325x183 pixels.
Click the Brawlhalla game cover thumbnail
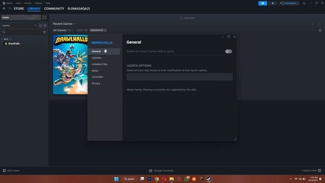tap(70, 65)
